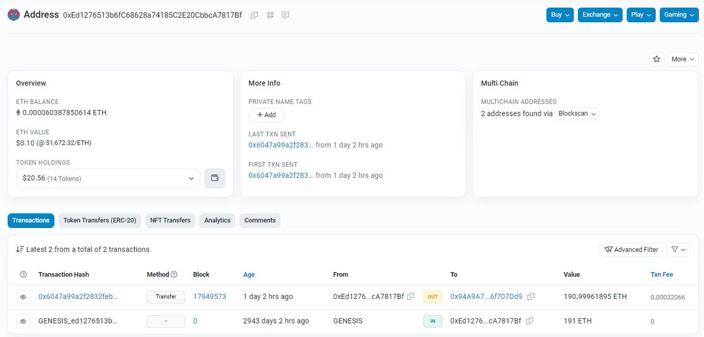Open block 0 link

(195, 321)
